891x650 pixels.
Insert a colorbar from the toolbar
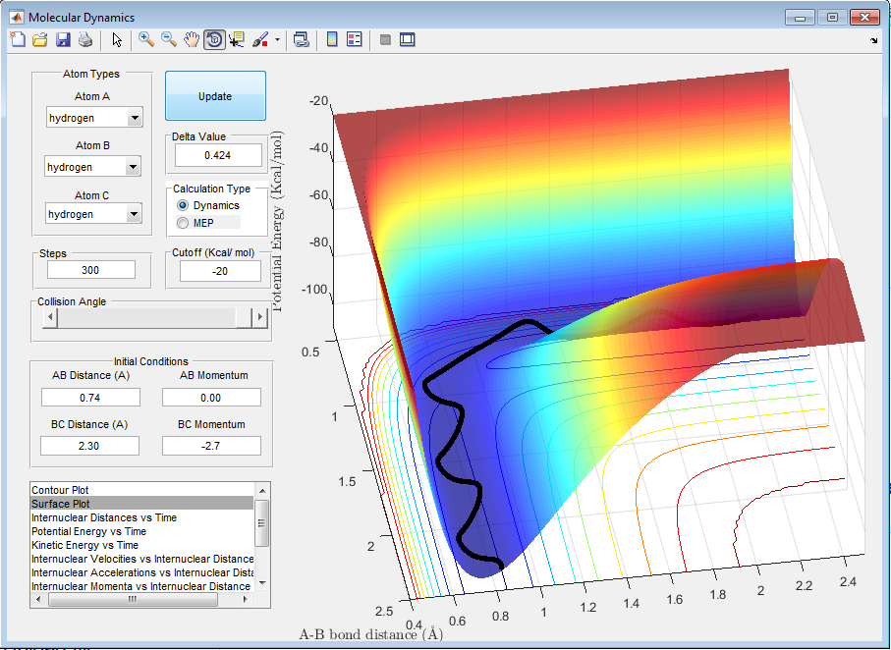click(x=332, y=40)
